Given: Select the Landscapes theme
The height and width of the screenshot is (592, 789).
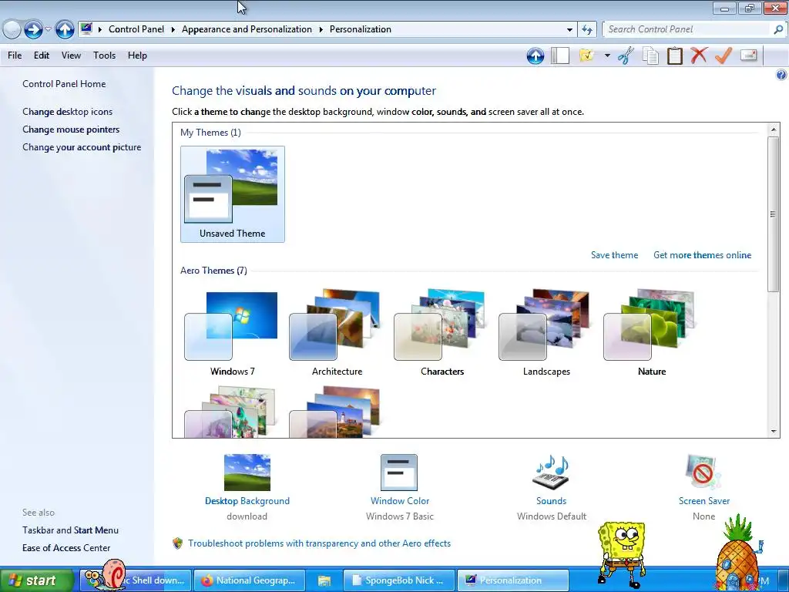Looking at the screenshot, I should point(546,332).
